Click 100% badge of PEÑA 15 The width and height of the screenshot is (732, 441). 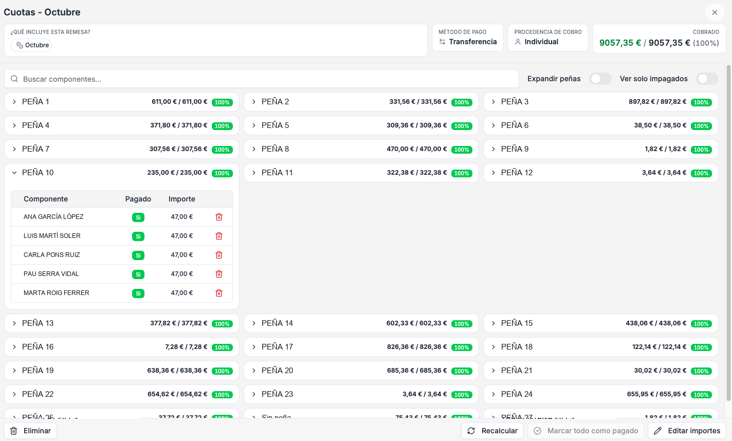[701, 324]
